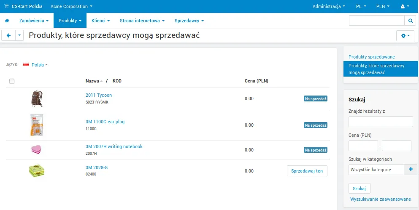The height and width of the screenshot is (210, 419).
Task: Open the 3M 1100C ear plug link
Action: [105, 122]
